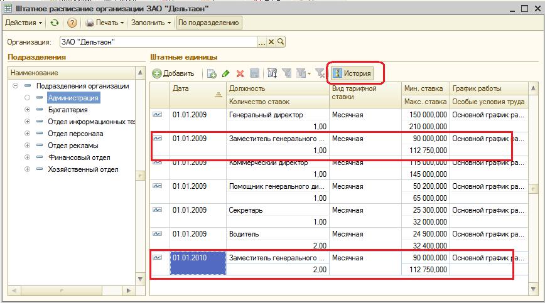The width and height of the screenshot is (545, 303).
Task: Click the green pencil edit icon
Action: (x=226, y=73)
